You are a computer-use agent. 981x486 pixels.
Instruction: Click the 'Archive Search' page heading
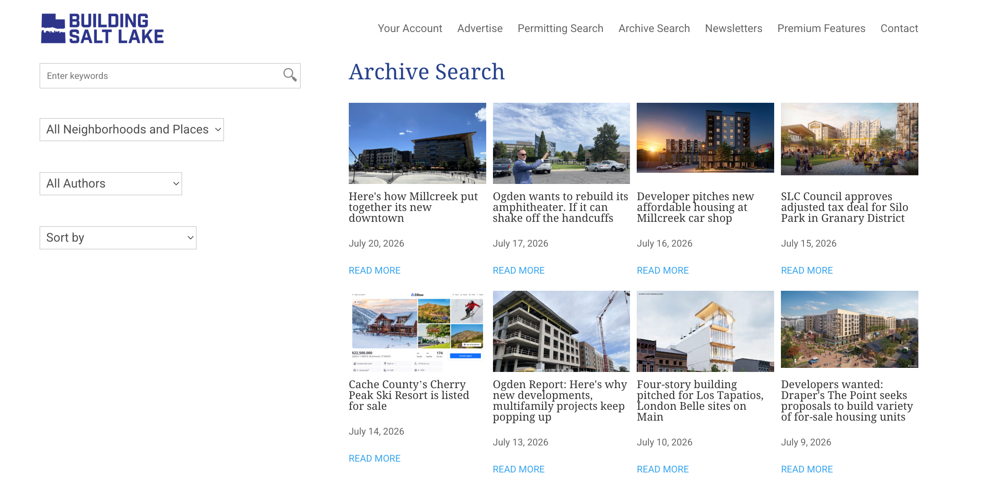coord(427,72)
